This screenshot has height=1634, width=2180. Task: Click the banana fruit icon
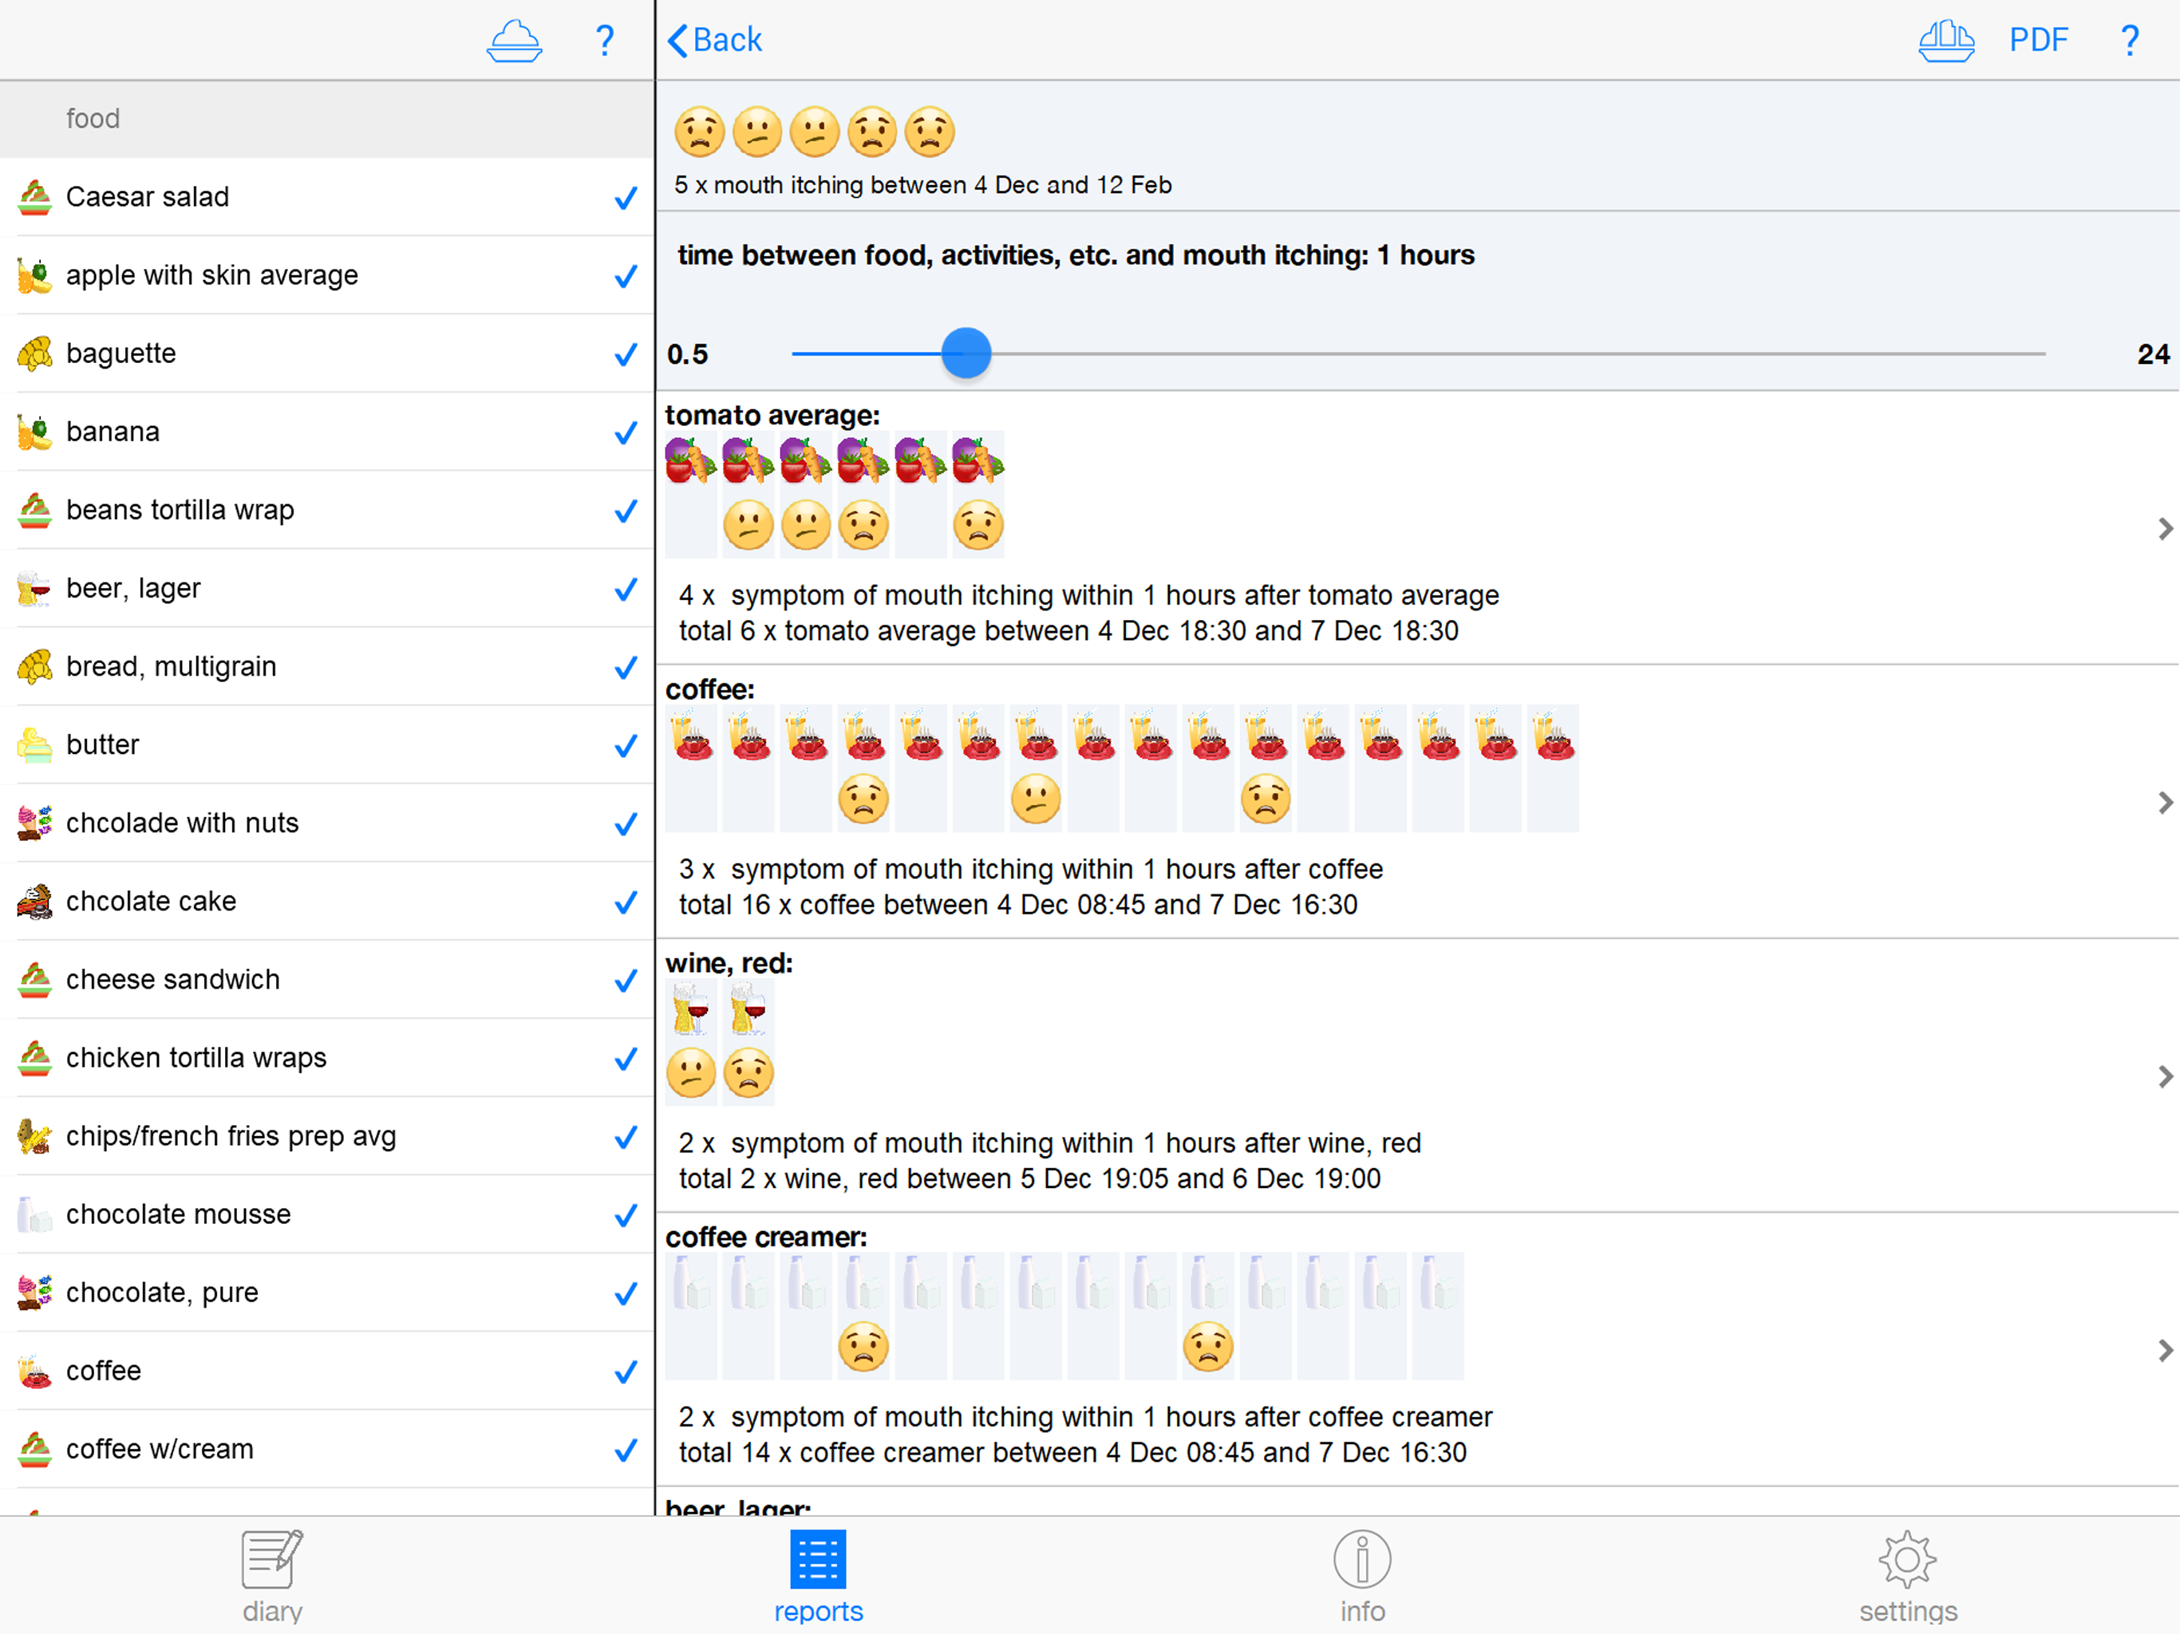34,432
